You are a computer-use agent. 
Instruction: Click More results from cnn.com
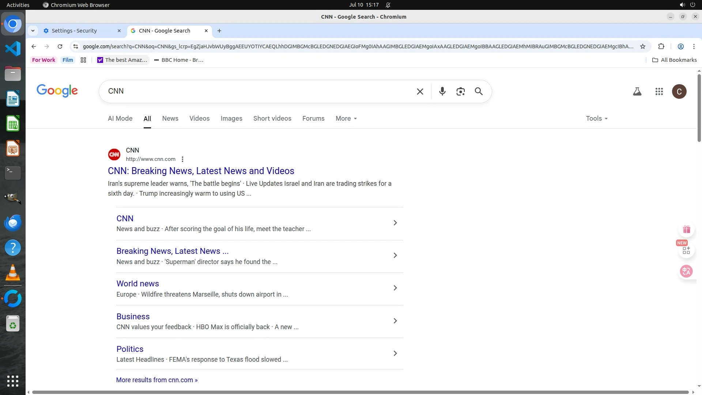pyautogui.click(x=156, y=380)
